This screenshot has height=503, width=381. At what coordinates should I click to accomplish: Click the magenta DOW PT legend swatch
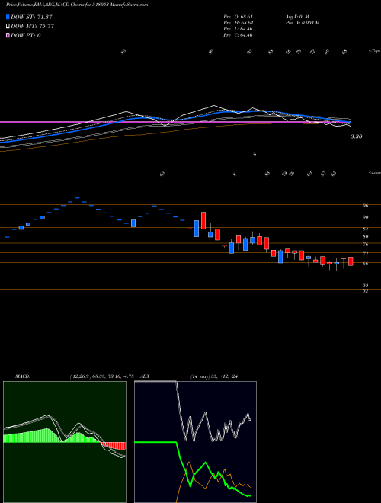(8, 35)
